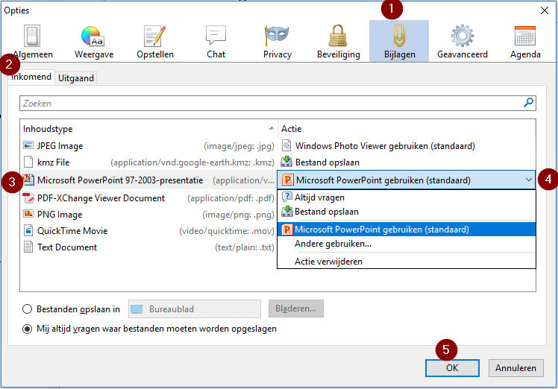
Task: Open the Beveiliging padlock pane
Action: pos(339,41)
